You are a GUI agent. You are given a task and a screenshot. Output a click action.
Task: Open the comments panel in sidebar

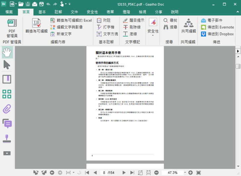[7, 123]
